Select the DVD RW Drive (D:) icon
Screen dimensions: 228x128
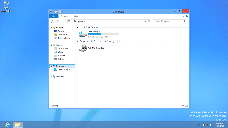point(83,48)
